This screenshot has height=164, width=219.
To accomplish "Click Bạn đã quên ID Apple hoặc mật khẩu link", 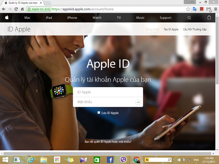I will pos(108,142).
